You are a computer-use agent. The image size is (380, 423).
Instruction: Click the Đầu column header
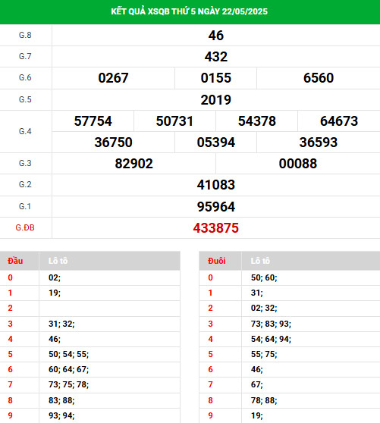point(15,261)
